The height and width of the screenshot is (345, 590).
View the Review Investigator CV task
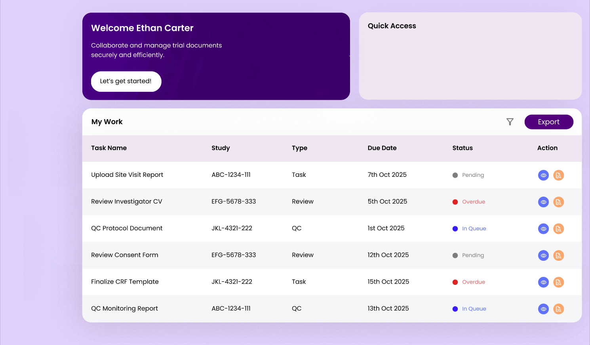click(x=543, y=202)
